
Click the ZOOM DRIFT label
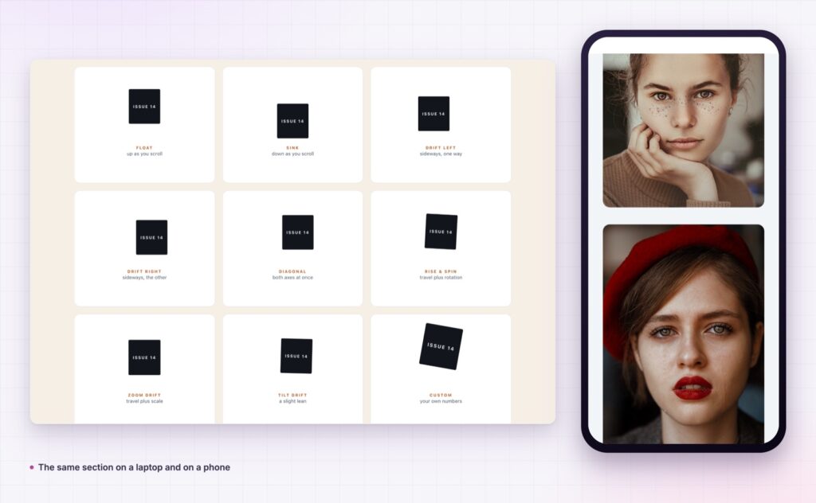[144, 395]
